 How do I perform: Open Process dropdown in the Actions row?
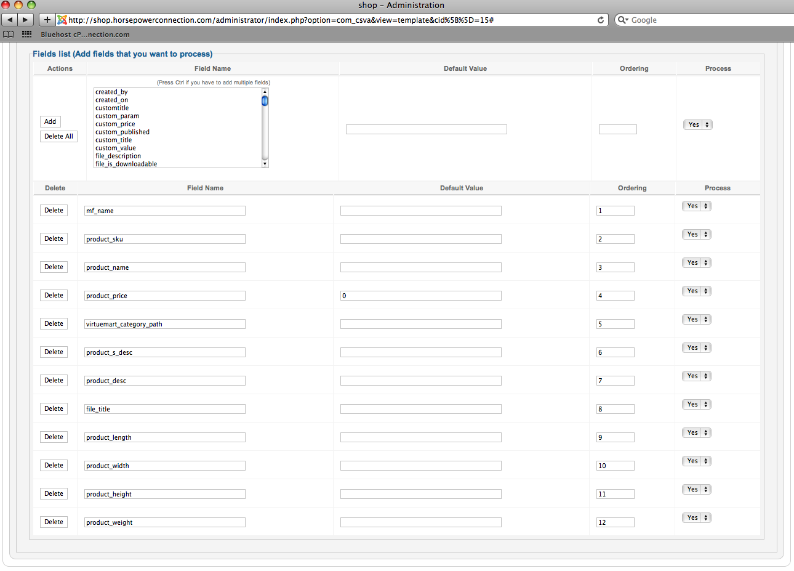click(697, 125)
